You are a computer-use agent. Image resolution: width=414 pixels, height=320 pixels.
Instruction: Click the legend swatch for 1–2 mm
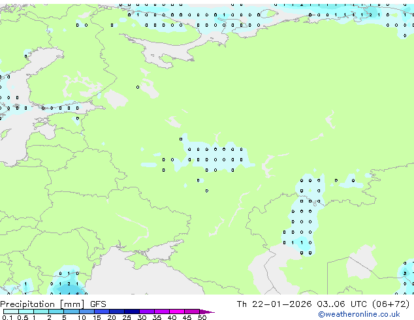point(41,312)
